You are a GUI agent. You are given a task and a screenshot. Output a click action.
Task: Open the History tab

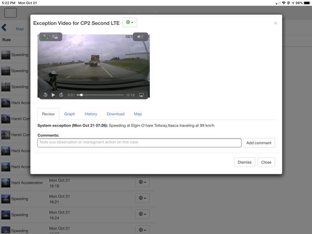click(x=91, y=114)
